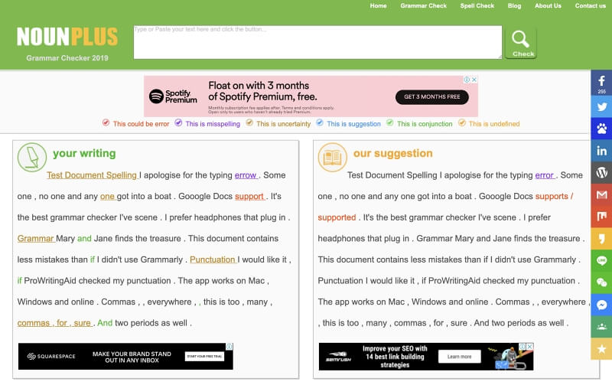Send with the Messenger icon

click(x=601, y=305)
